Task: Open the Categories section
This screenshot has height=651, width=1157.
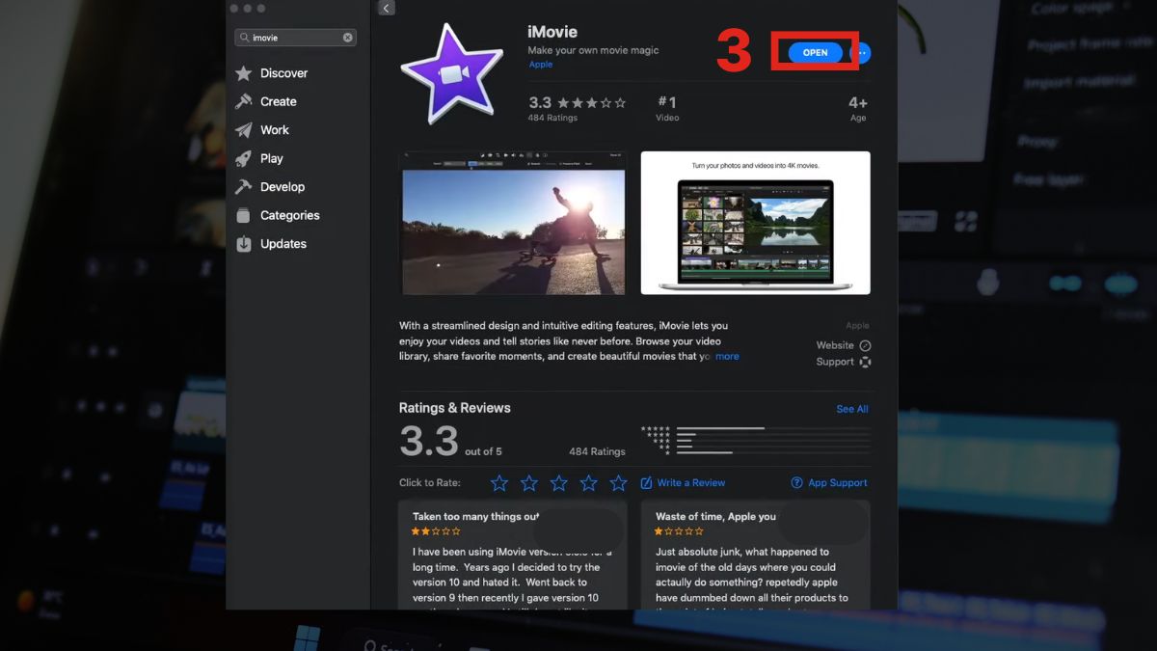Action: click(289, 215)
